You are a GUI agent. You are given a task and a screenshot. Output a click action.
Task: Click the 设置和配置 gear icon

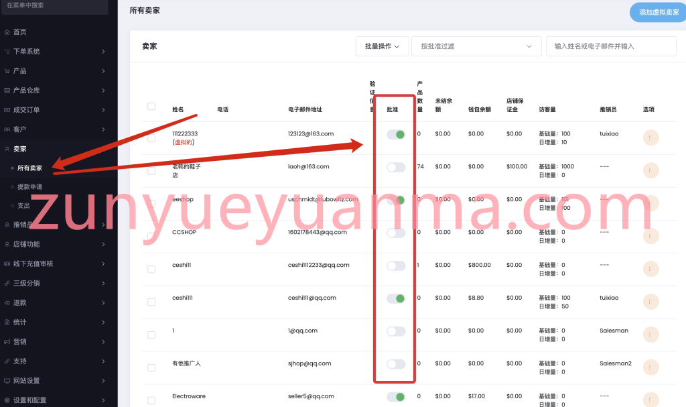[7, 400]
